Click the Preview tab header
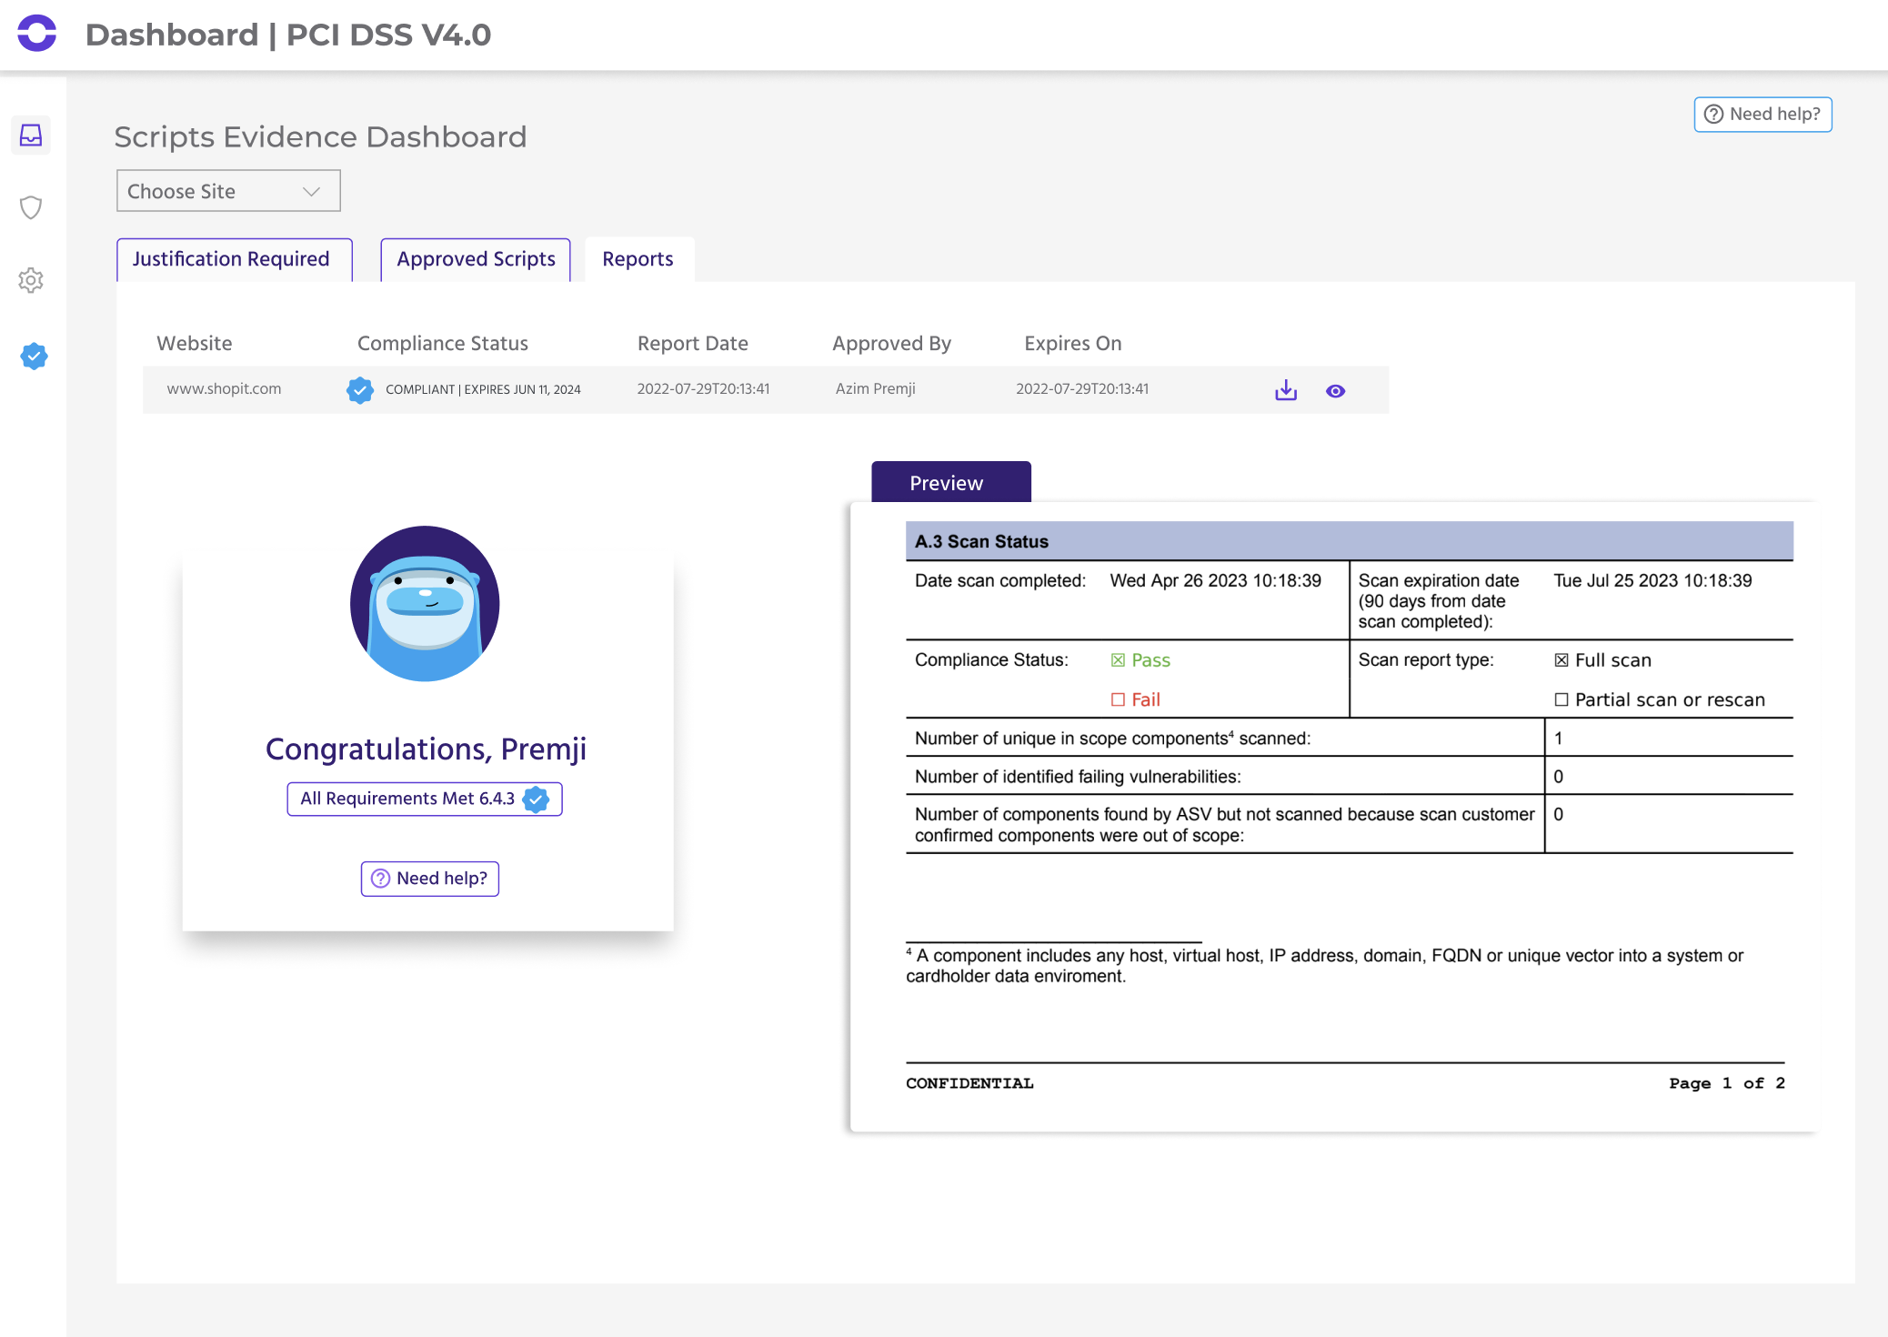1888x1337 pixels. click(950, 482)
